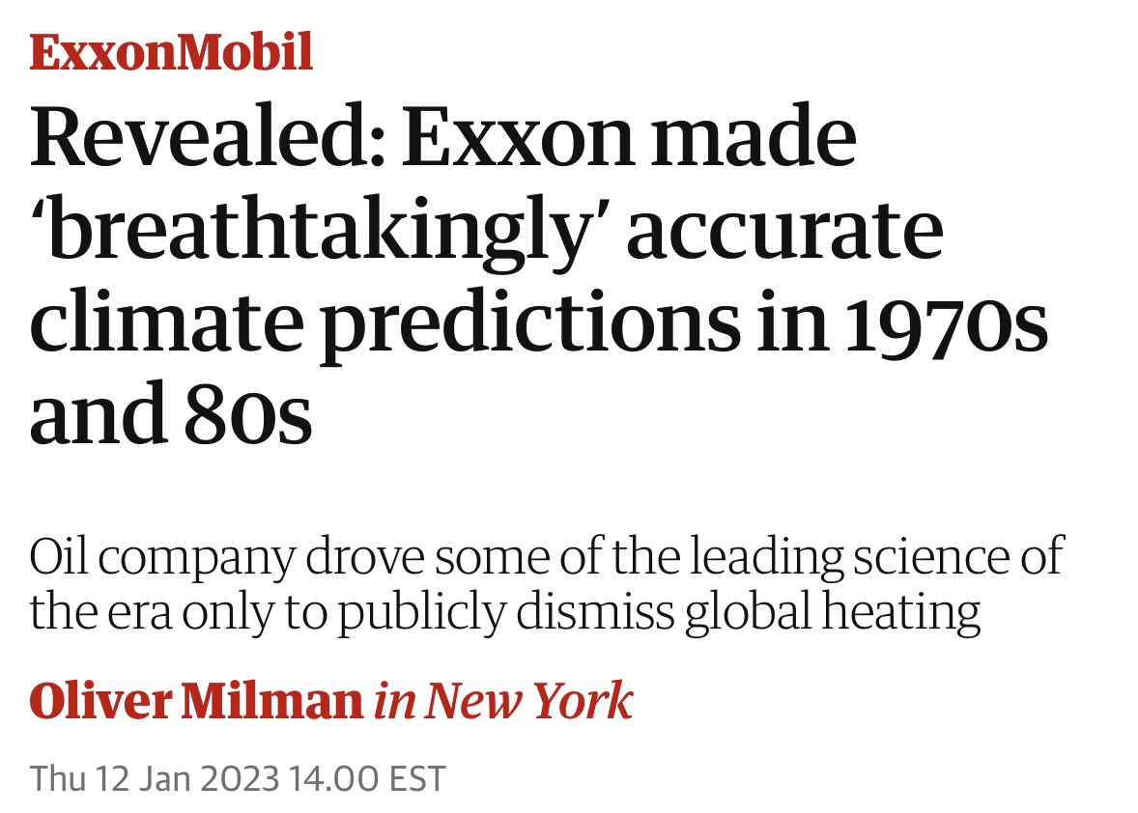Click the word "made" in the headline
1138x813 pixels.
pyautogui.click(x=763, y=141)
